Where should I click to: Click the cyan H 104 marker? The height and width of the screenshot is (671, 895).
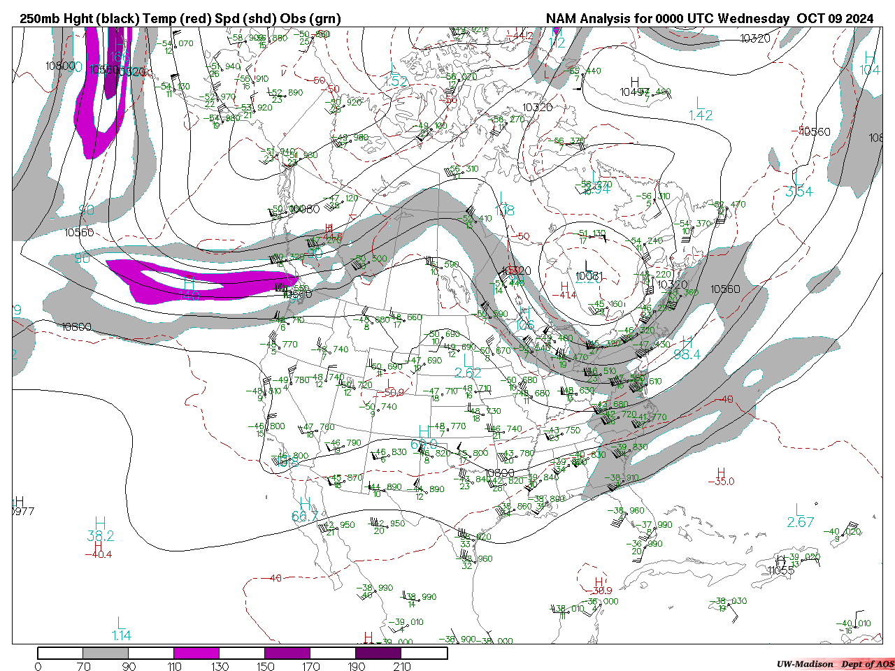(x=869, y=64)
